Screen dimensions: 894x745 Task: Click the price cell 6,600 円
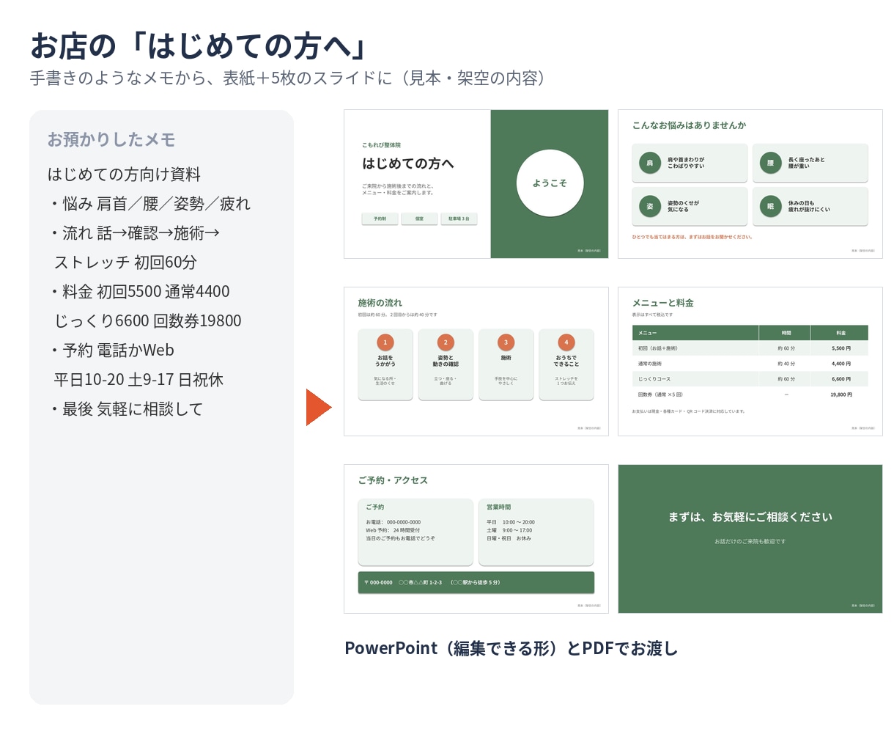(x=841, y=379)
